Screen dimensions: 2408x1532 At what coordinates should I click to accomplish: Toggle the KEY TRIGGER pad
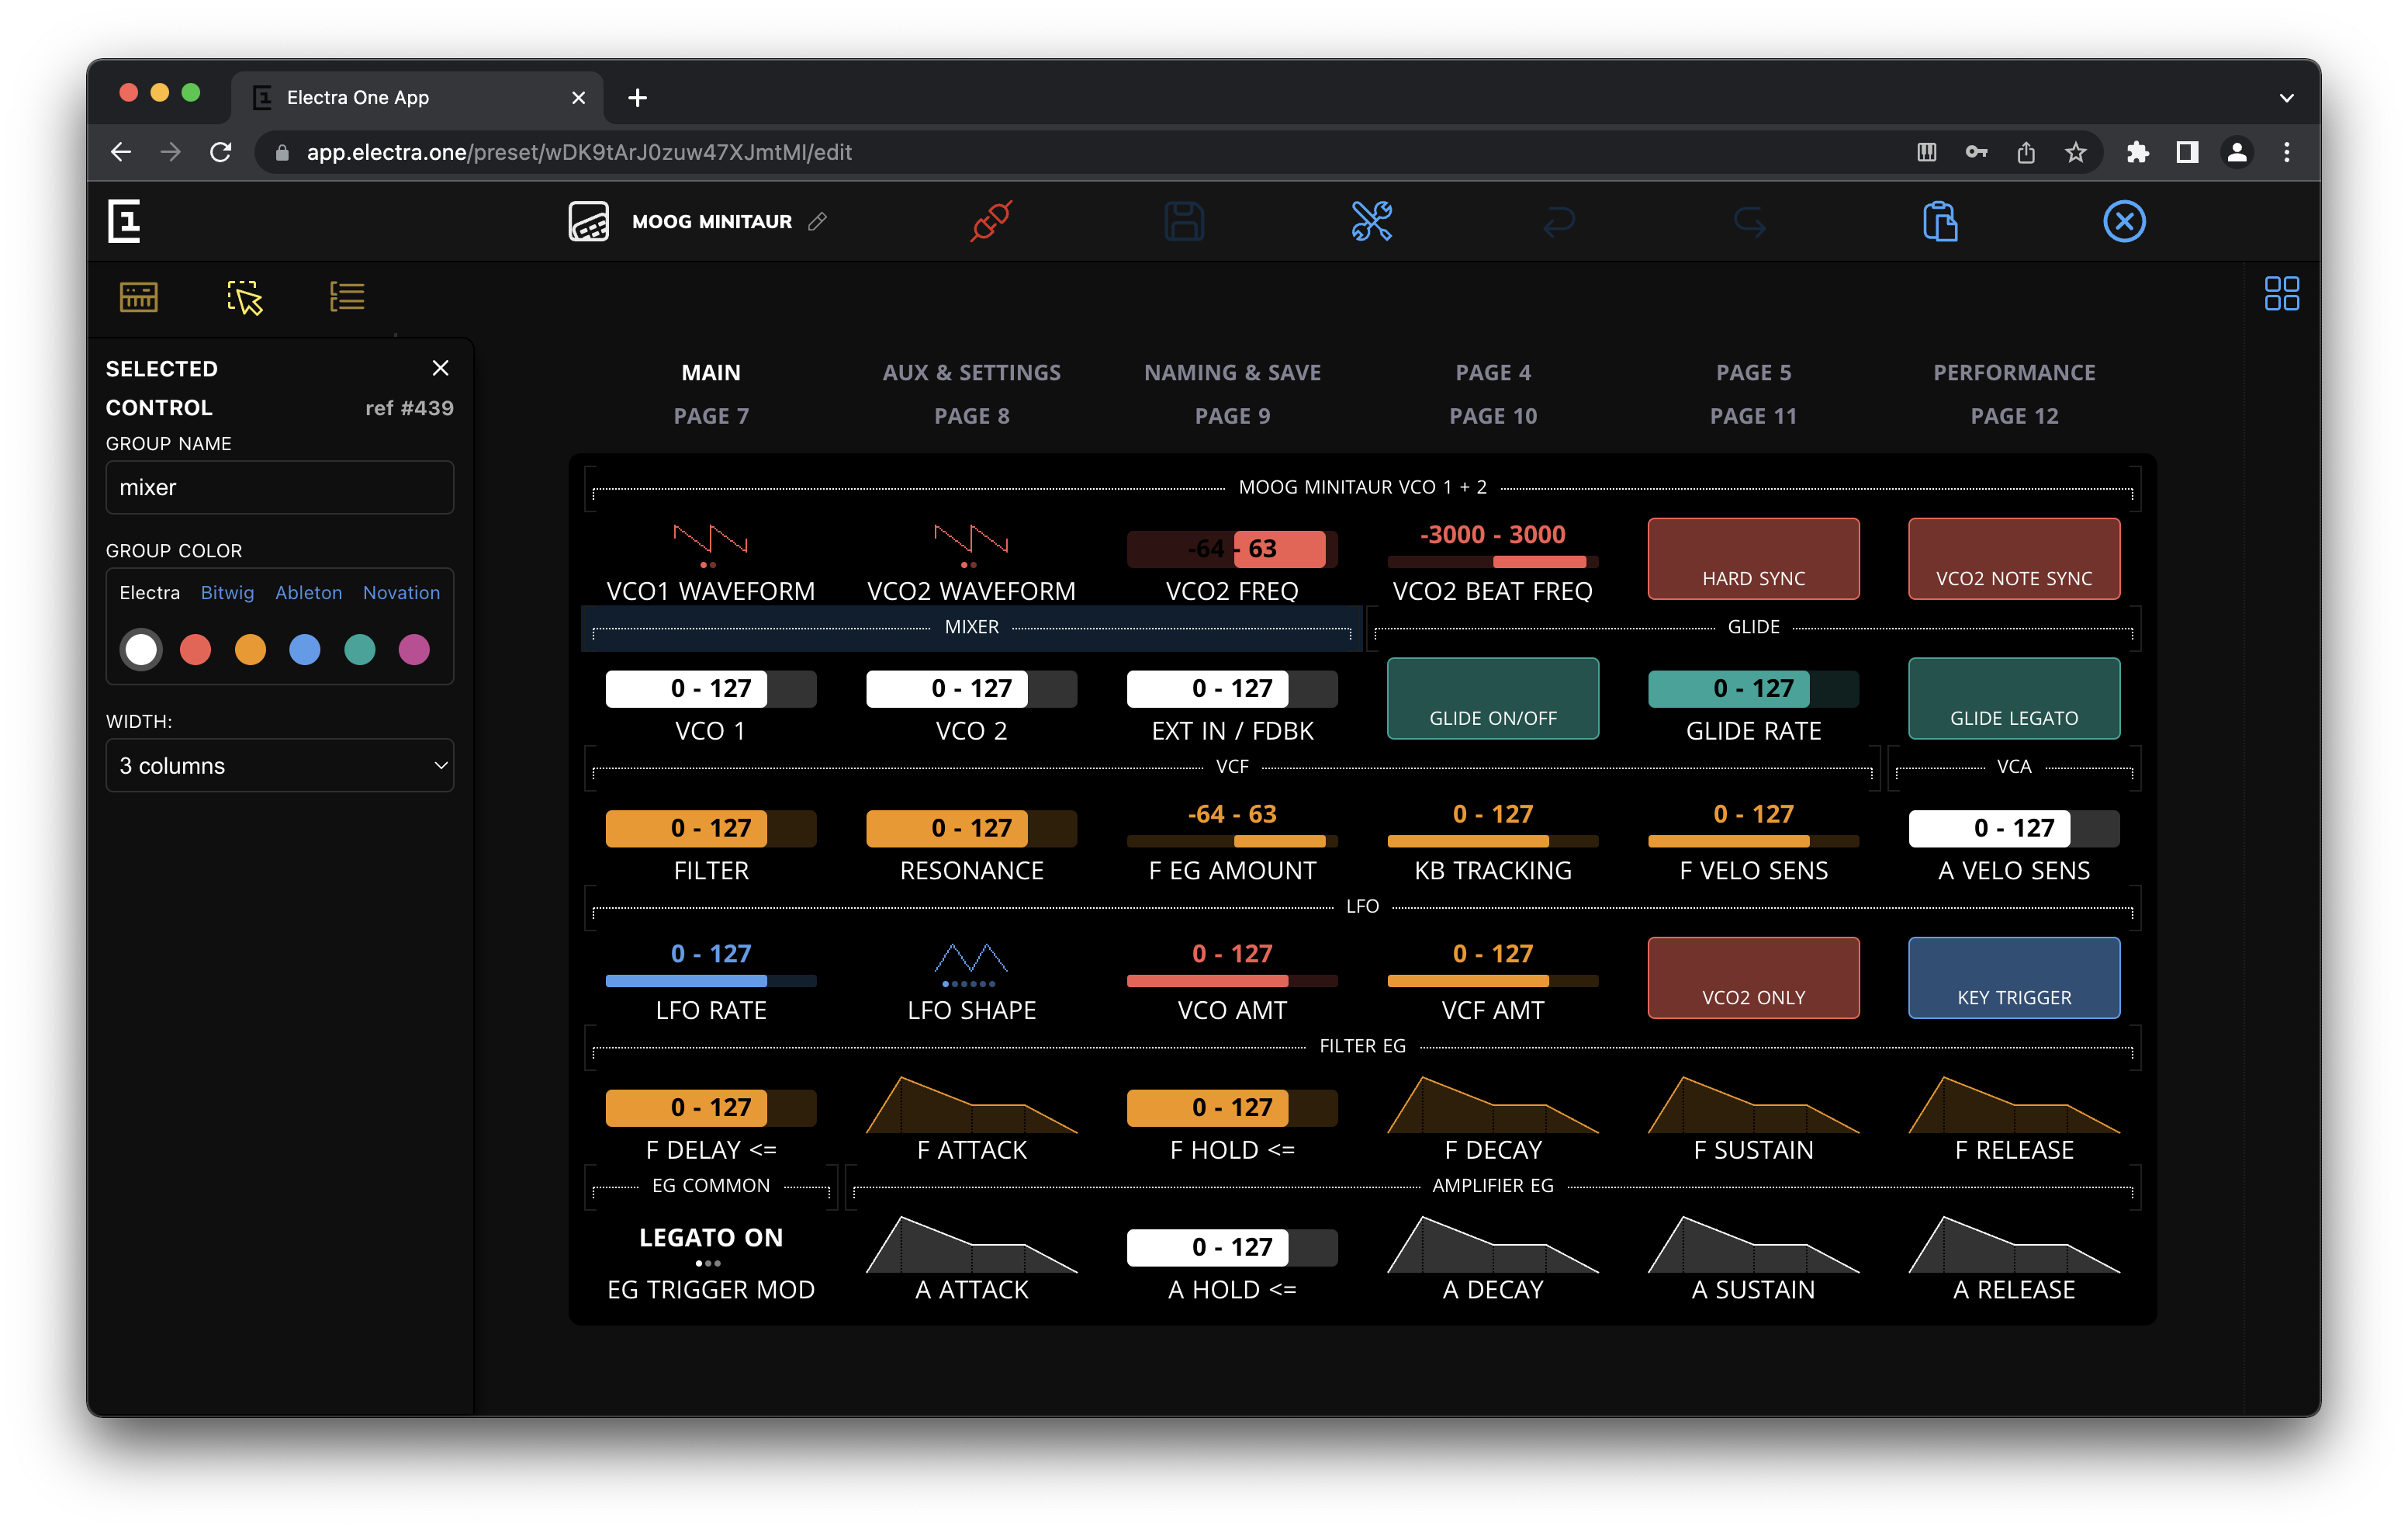[x=2013, y=978]
